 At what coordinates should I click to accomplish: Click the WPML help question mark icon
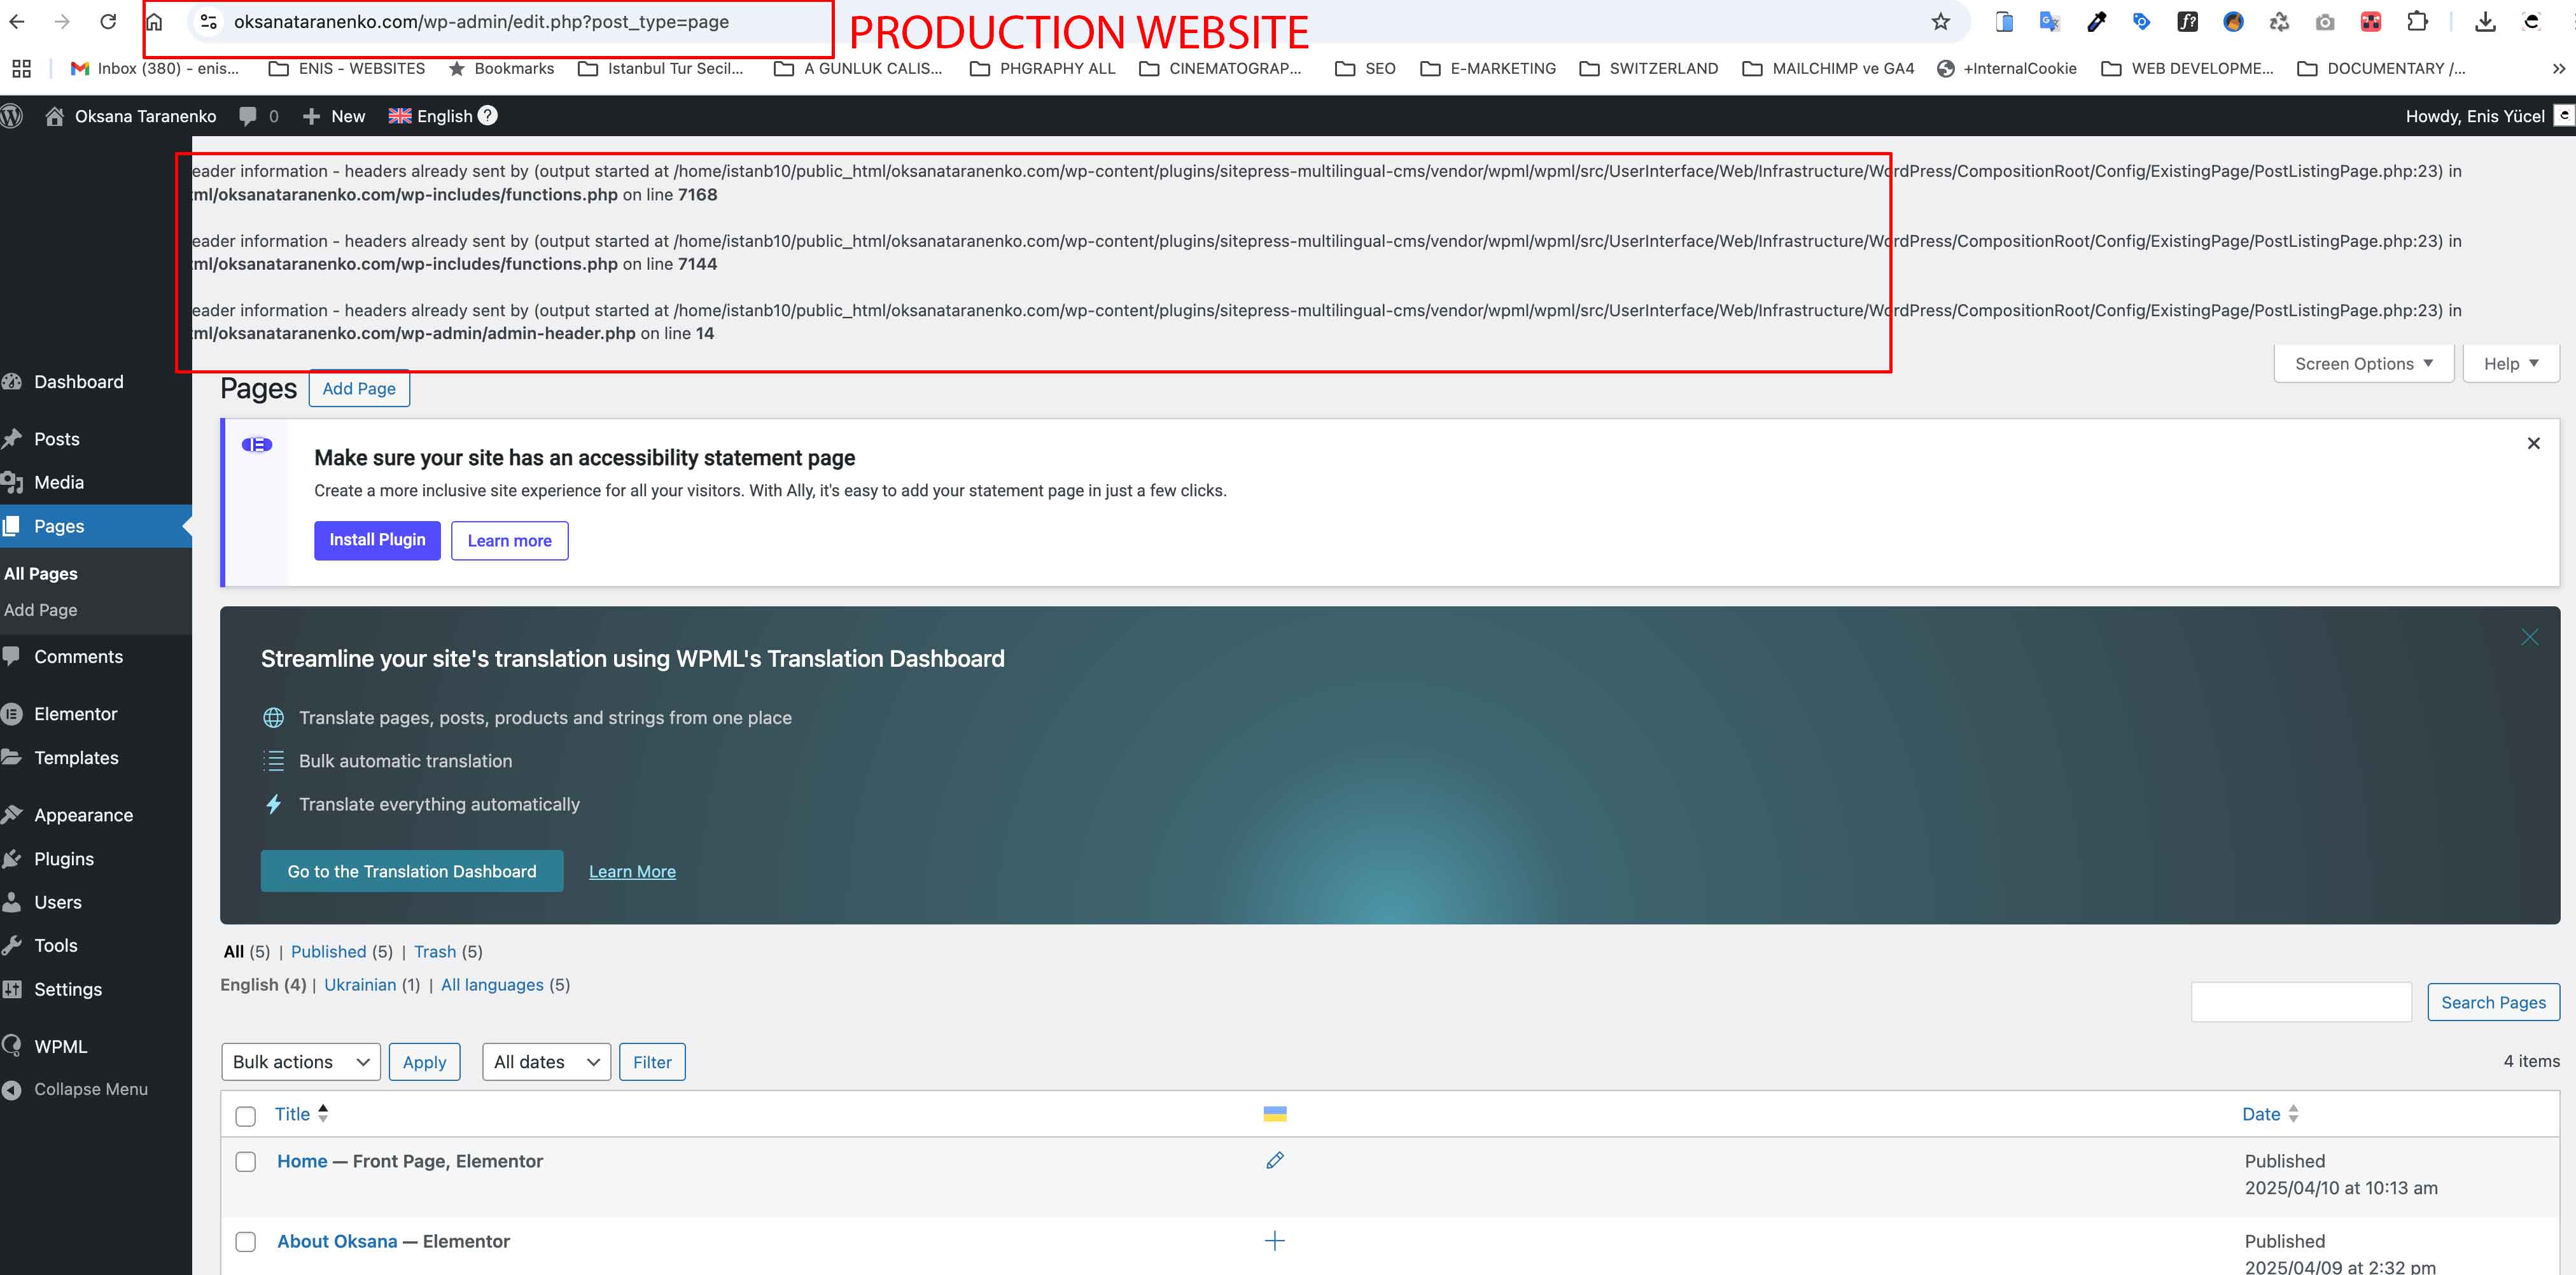[x=487, y=115]
